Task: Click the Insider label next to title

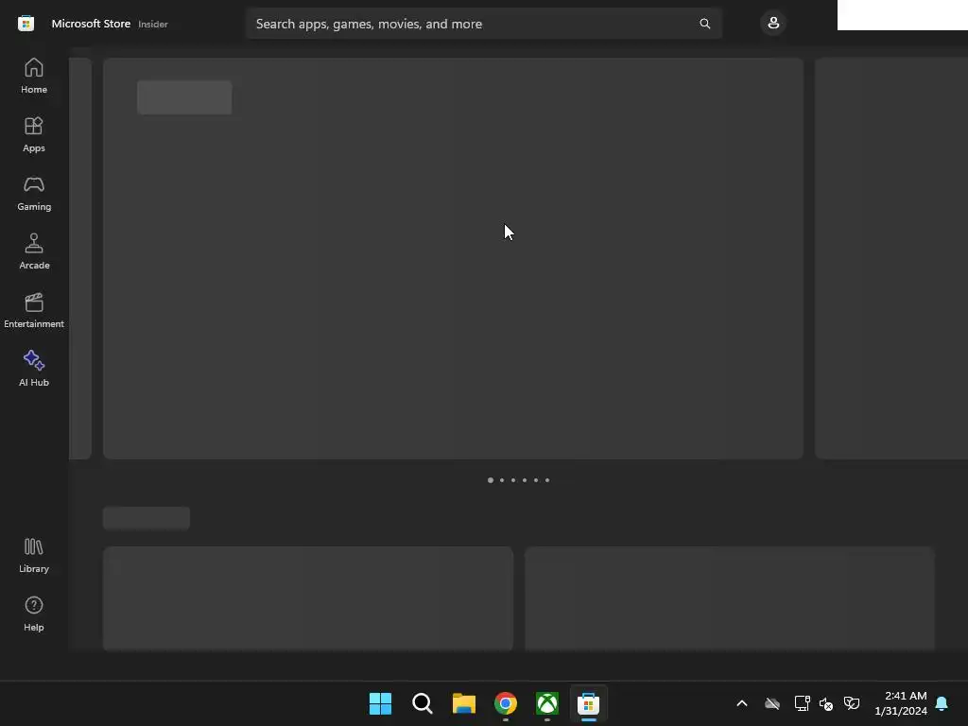Action: click(153, 24)
